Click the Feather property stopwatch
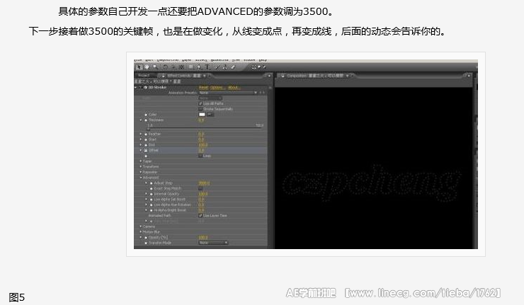Viewport: 524px width, 305px height. coord(146,134)
